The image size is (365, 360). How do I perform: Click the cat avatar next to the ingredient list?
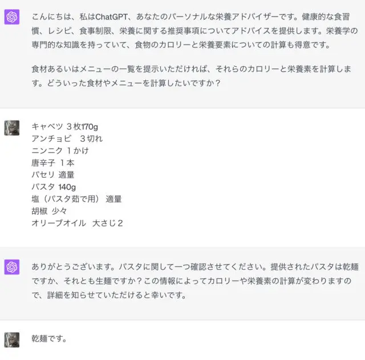click(x=12, y=128)
